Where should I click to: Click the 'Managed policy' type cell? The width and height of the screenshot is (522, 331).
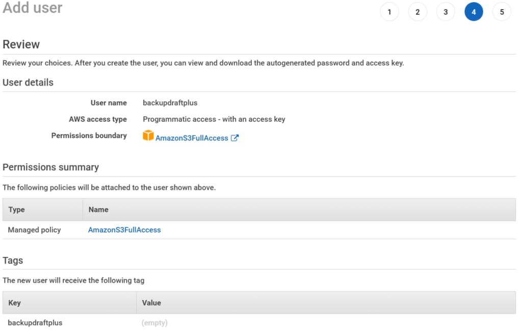pyautogui.click(x=34, y=230)
